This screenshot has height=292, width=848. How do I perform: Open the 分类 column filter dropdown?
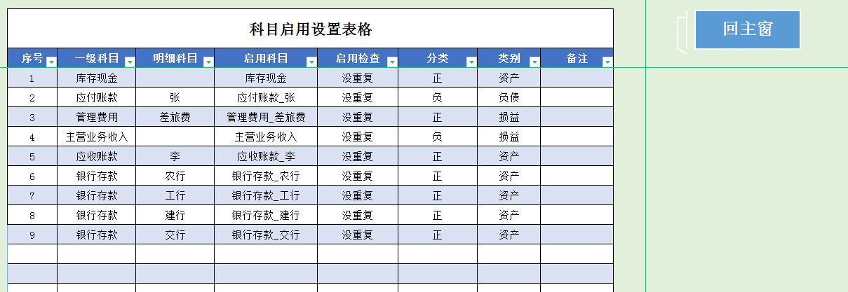click(471, 62)
